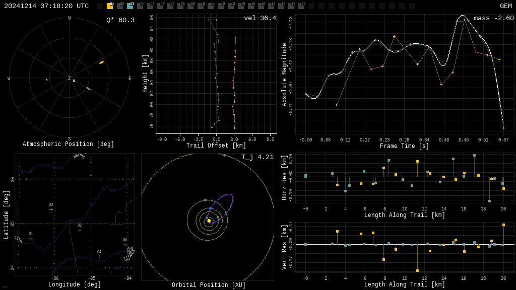Screen dimensions: 516x290
Task: Select the station 20 indicator box
Action: 301,6
